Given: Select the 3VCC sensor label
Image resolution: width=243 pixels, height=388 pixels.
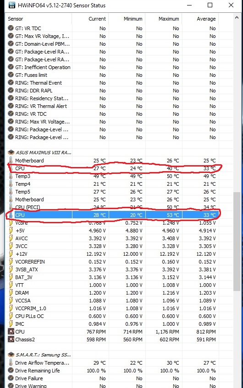Looking at the screenshot, I should 22,246.
